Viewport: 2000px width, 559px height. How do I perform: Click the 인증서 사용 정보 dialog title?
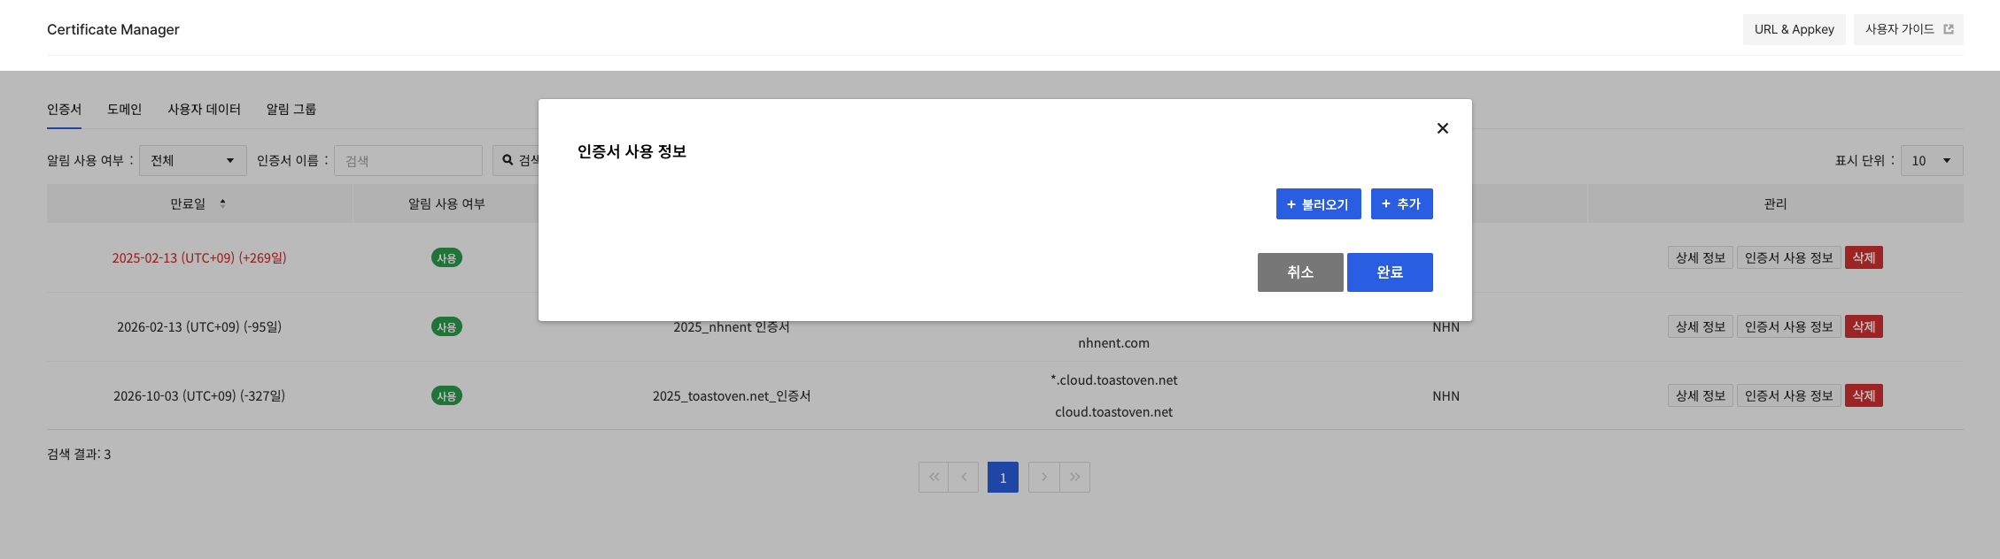tap(632, 151)
